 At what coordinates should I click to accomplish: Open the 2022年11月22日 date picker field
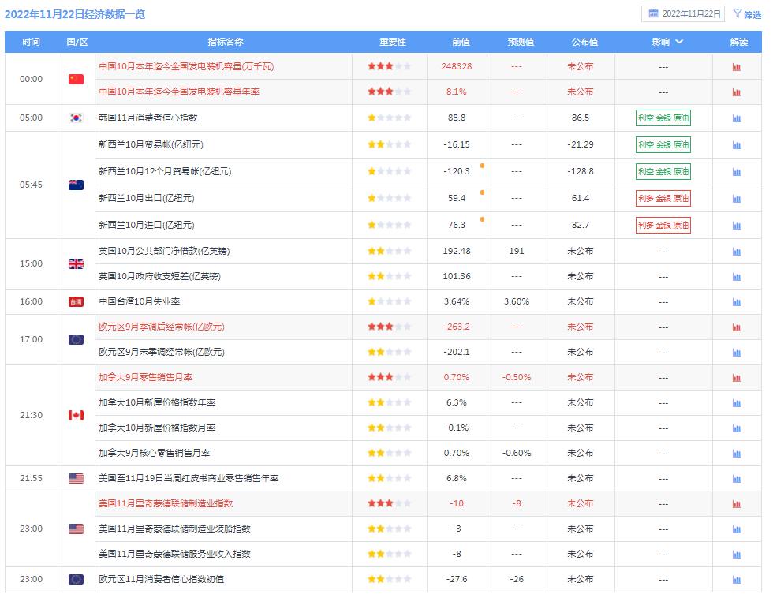683,13
